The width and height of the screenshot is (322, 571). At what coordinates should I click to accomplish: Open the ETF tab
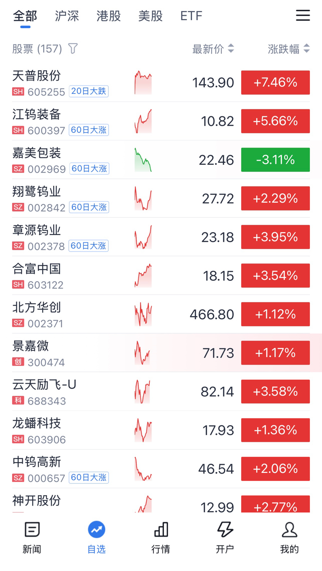191,16
